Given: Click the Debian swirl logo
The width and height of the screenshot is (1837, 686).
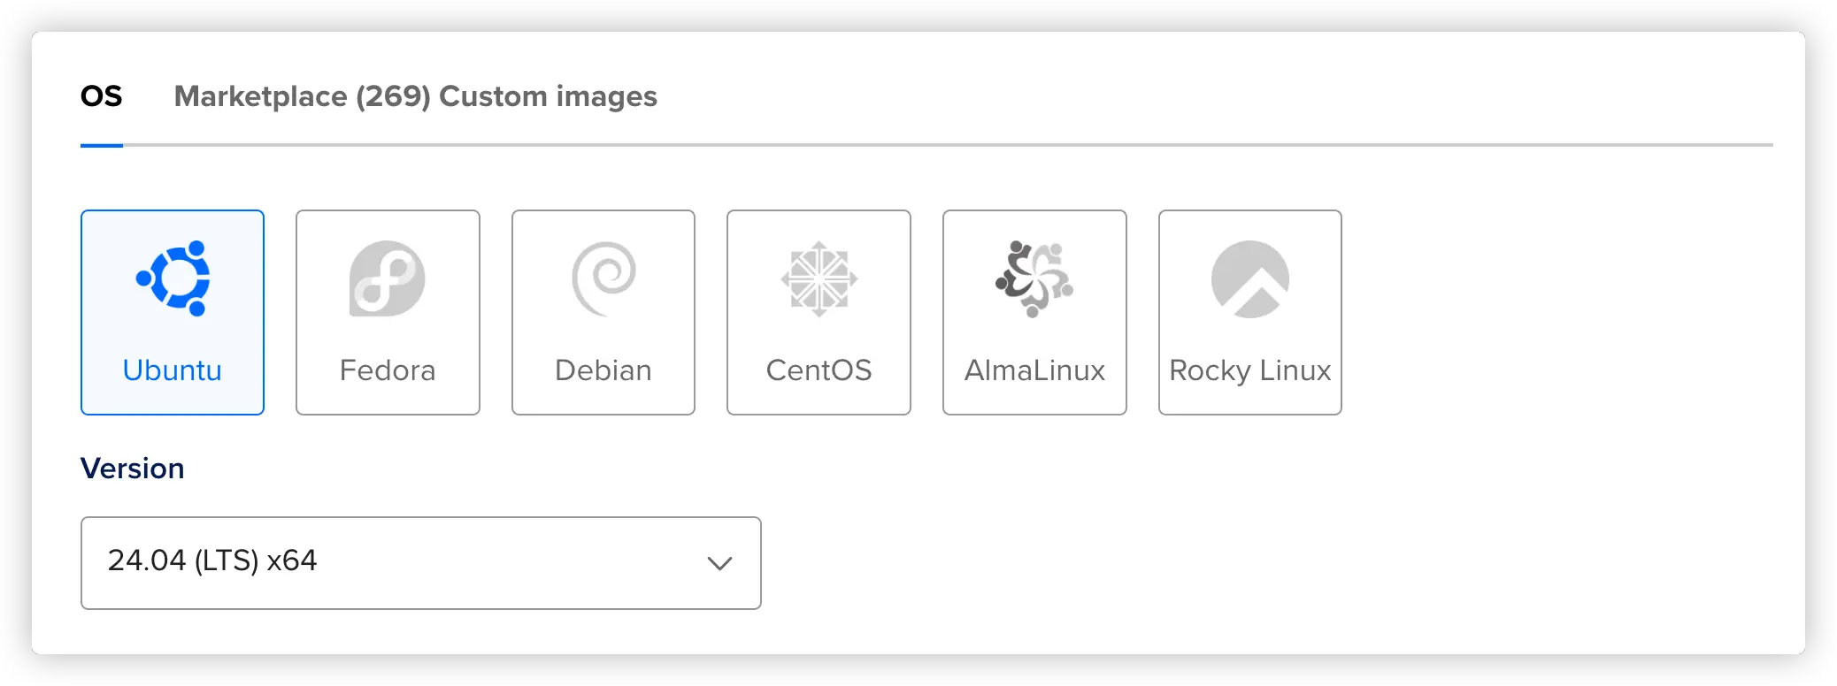Looking at the screenshot, I should click(603, 278).
